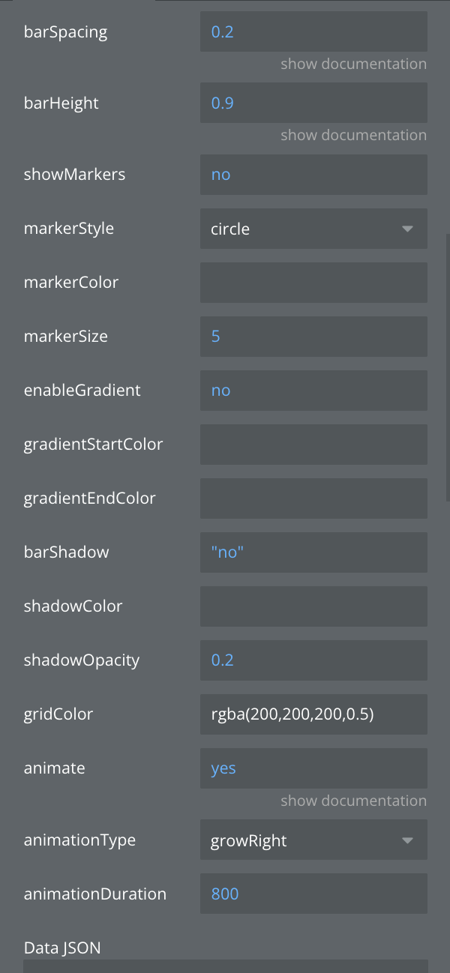This screenshot has width=450, height=973.
Task: Set the gradientStartColor color field
Action: pyautogui.click(x=313, y=445)
